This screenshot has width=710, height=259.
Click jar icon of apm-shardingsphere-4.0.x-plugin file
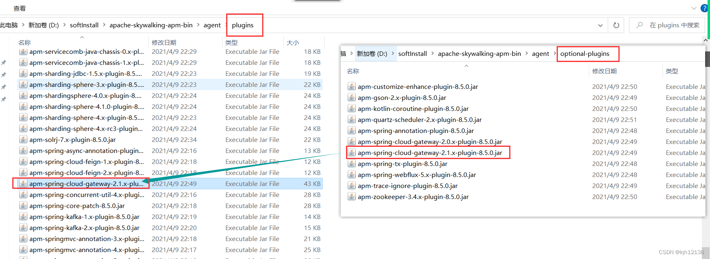coord(23,95)
